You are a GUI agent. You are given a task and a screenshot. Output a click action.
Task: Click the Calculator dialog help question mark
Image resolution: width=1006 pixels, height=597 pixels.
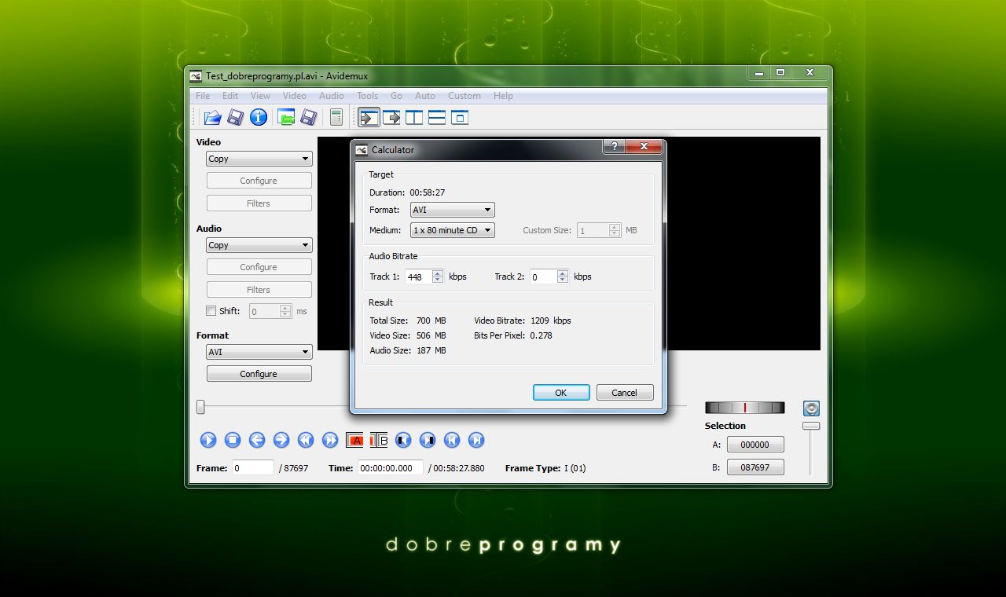point(614,146)
